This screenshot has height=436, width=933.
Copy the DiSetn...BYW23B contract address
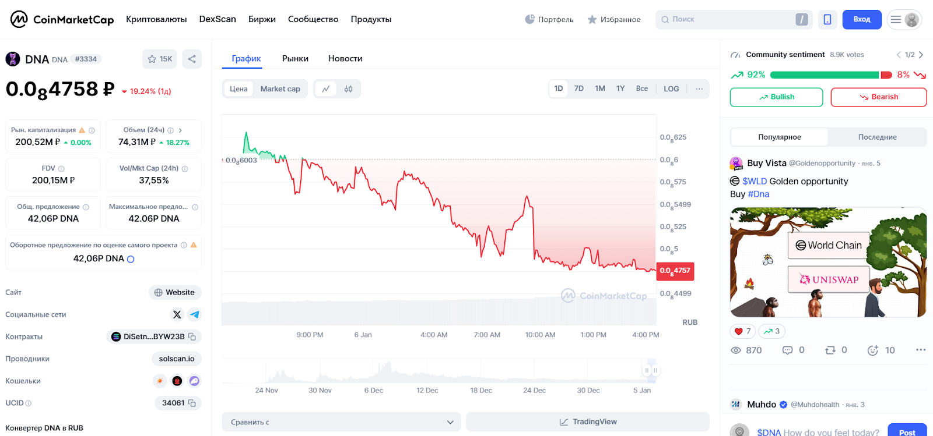pos(192,336)
